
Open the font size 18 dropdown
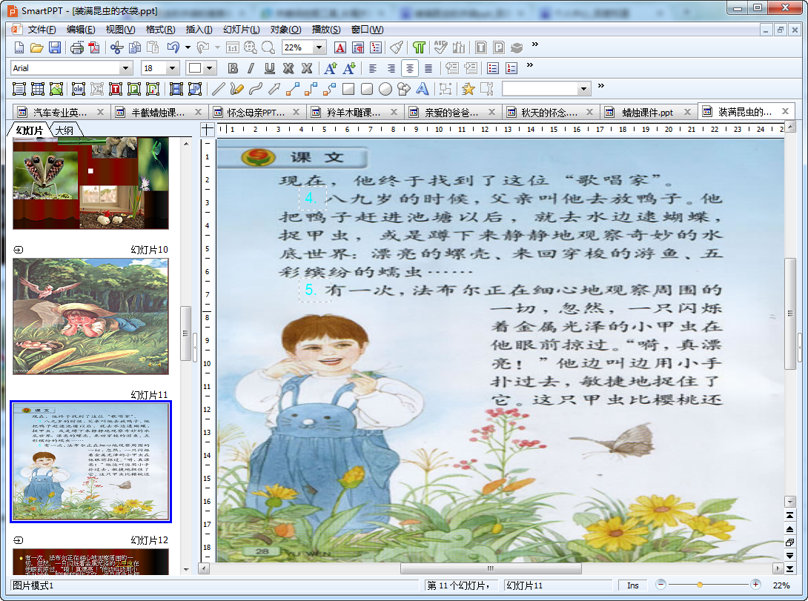173,68
